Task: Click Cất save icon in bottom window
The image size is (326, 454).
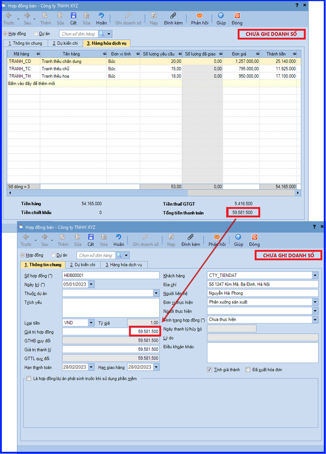Action: click(91, 237)
